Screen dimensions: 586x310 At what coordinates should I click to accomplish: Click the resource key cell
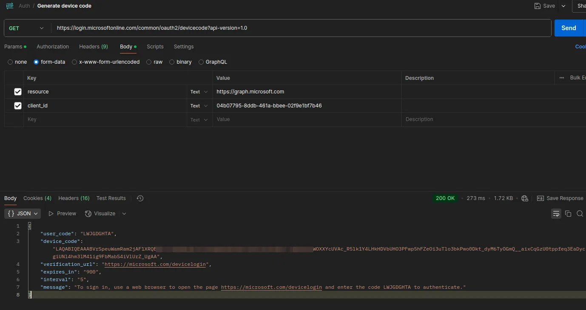coord(105,92)
